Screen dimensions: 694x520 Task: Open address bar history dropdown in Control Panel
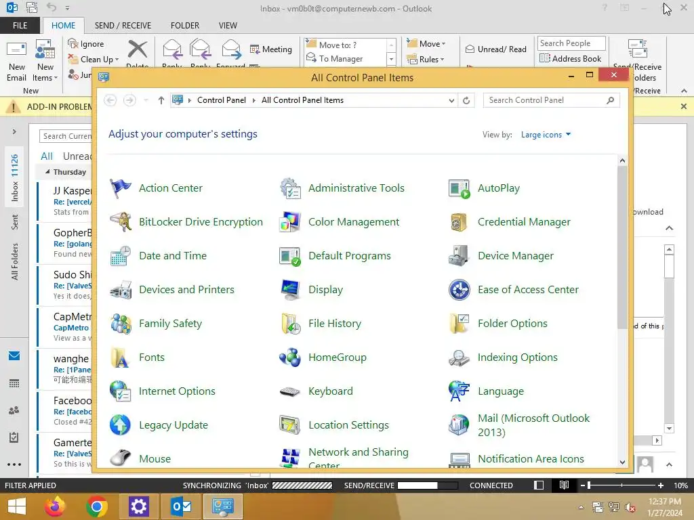pyautogui.click(x=451, y=100)
